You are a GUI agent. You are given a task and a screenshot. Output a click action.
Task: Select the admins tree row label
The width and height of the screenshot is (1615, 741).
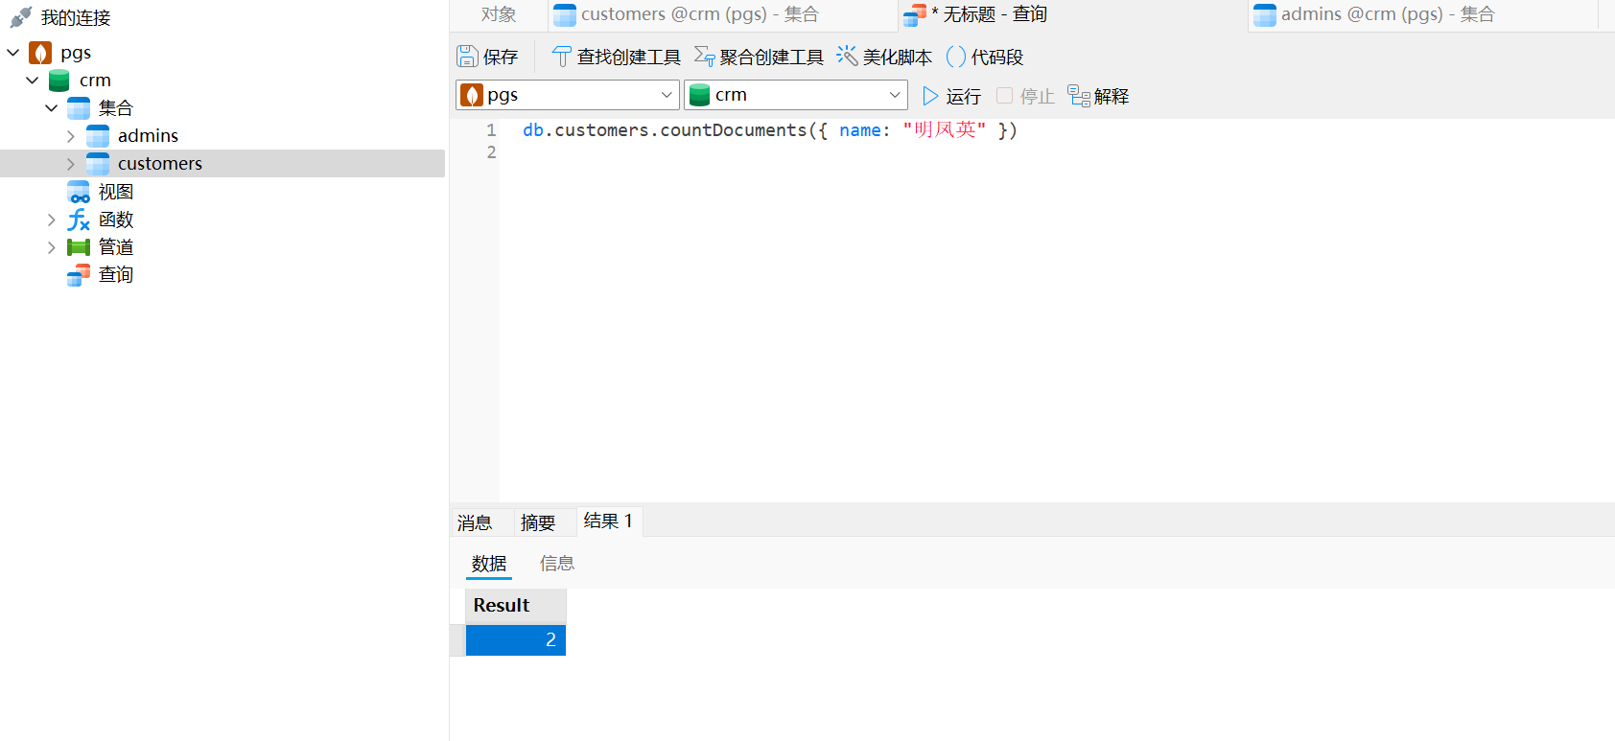click(x=148, y=136)
